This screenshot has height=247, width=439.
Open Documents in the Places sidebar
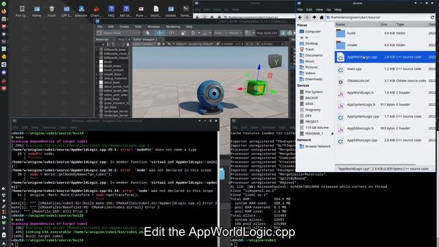point(311,56)
